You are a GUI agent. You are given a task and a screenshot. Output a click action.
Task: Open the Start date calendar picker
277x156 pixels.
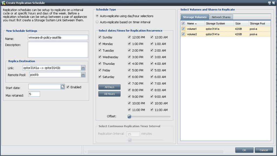click(62, 87)
